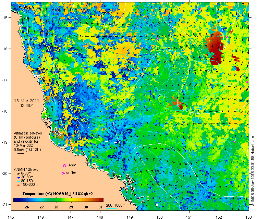Click the Argo float marker near 149.9, -15.7

pos(157,38)
